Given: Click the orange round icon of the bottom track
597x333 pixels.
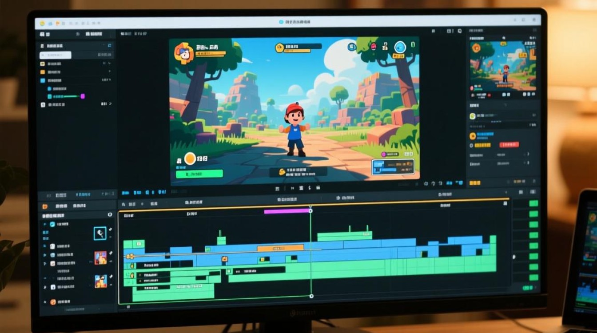Looking at the screenshot, I should (53, 302).
